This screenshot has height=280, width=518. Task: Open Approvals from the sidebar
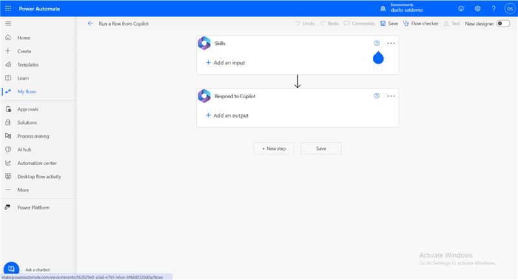coord(28,109)
